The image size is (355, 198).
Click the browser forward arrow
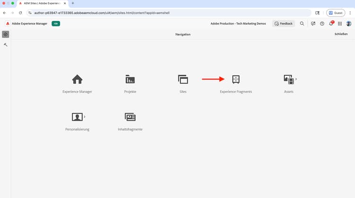point(12,13)
